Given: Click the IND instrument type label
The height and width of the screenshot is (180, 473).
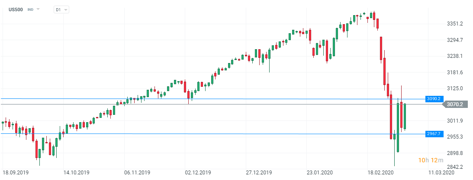Looking at the screenshot, I should coord(30,9).
